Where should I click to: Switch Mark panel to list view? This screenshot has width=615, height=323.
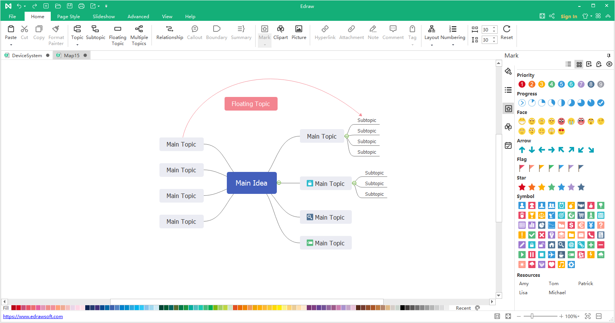coord(568,64)
